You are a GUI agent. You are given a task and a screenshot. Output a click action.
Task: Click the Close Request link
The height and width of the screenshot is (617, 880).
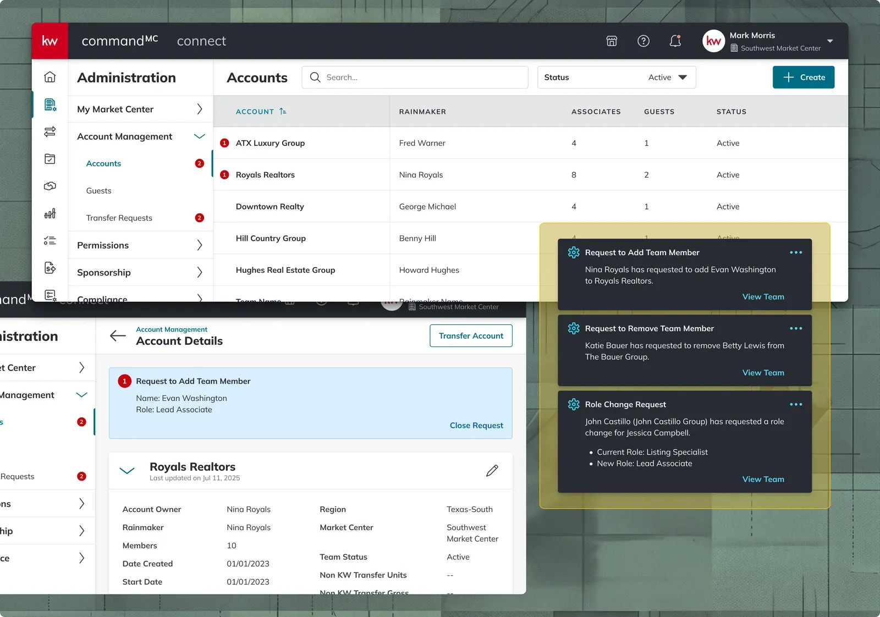pos(476,425)
